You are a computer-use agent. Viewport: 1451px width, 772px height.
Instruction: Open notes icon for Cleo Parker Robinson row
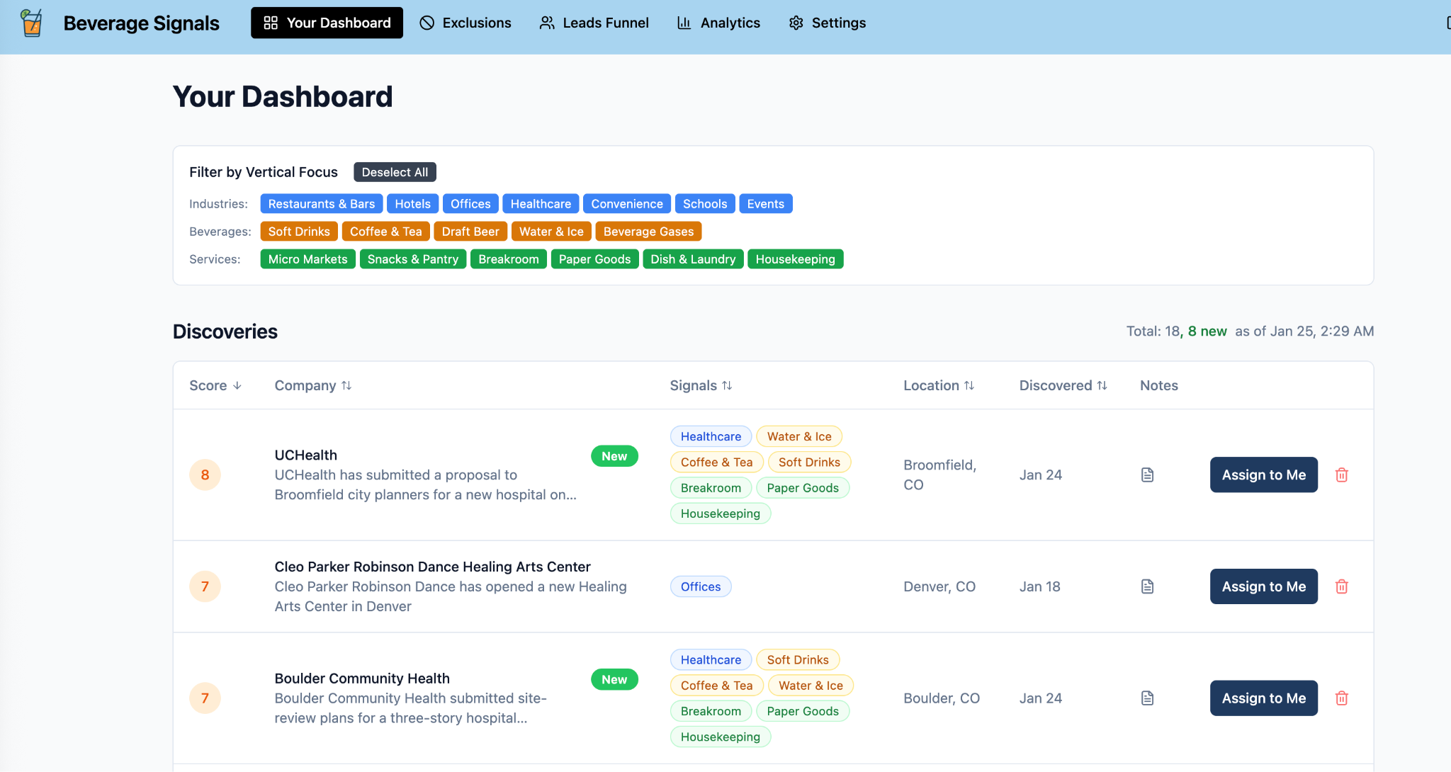(1147, 586)
